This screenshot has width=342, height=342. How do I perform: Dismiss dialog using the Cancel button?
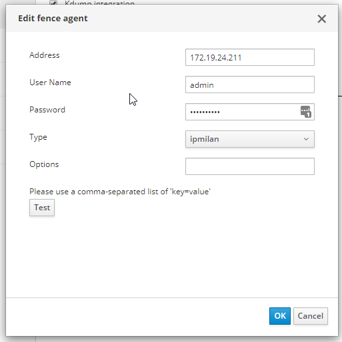(311, 316)
